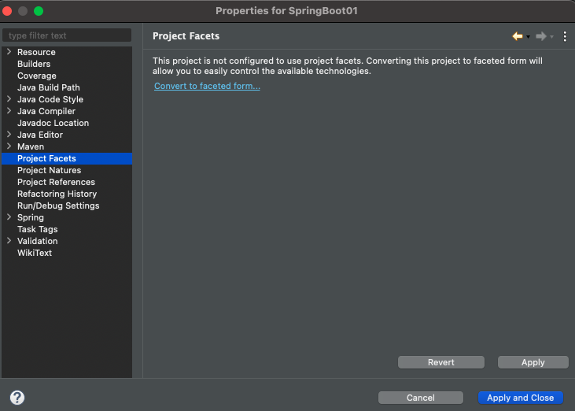575x411 pixels.
Task: Click the 'type filter text' search field
Action: coord(67,35)
